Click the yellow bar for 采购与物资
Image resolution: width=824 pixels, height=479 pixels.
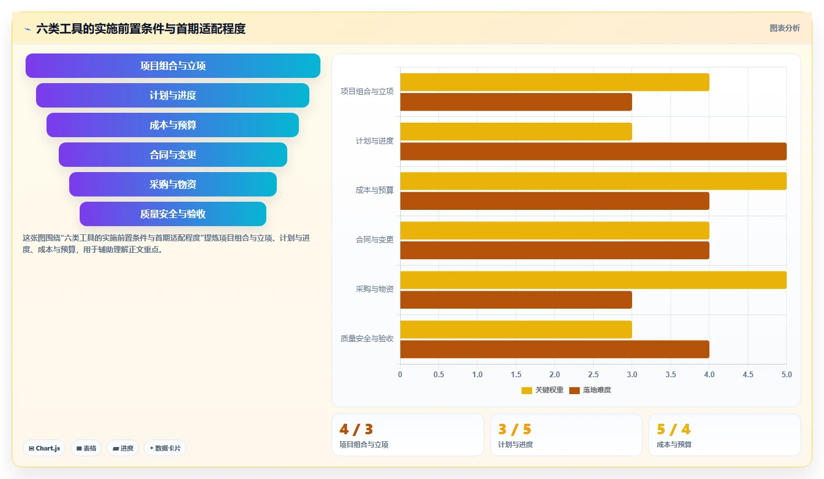point(593,280)
